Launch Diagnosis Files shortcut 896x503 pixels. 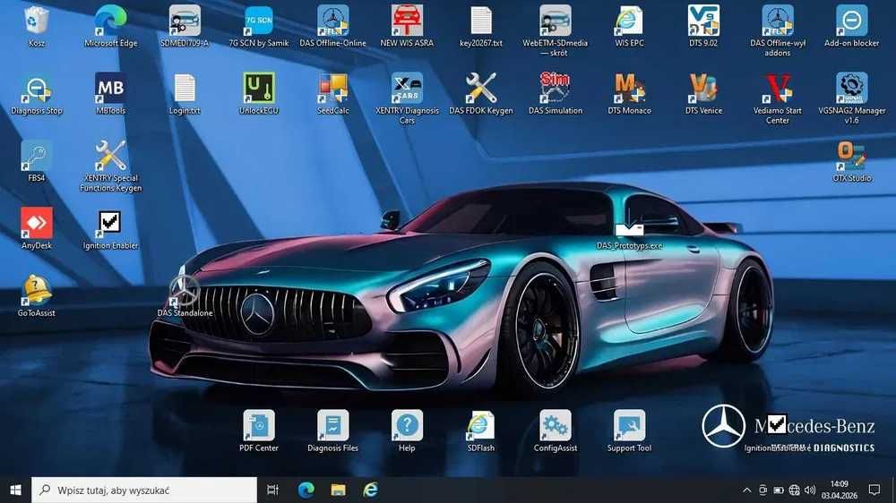click(x=332, y=425)
